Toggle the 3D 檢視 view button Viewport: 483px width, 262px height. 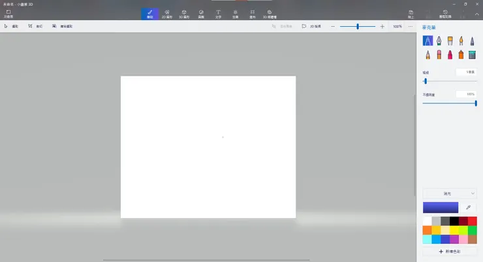coord(311,26)
